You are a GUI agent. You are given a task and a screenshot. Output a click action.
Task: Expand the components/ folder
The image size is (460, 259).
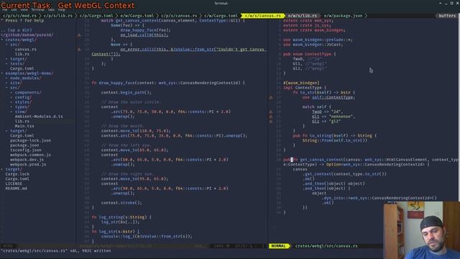coord(28,92)
